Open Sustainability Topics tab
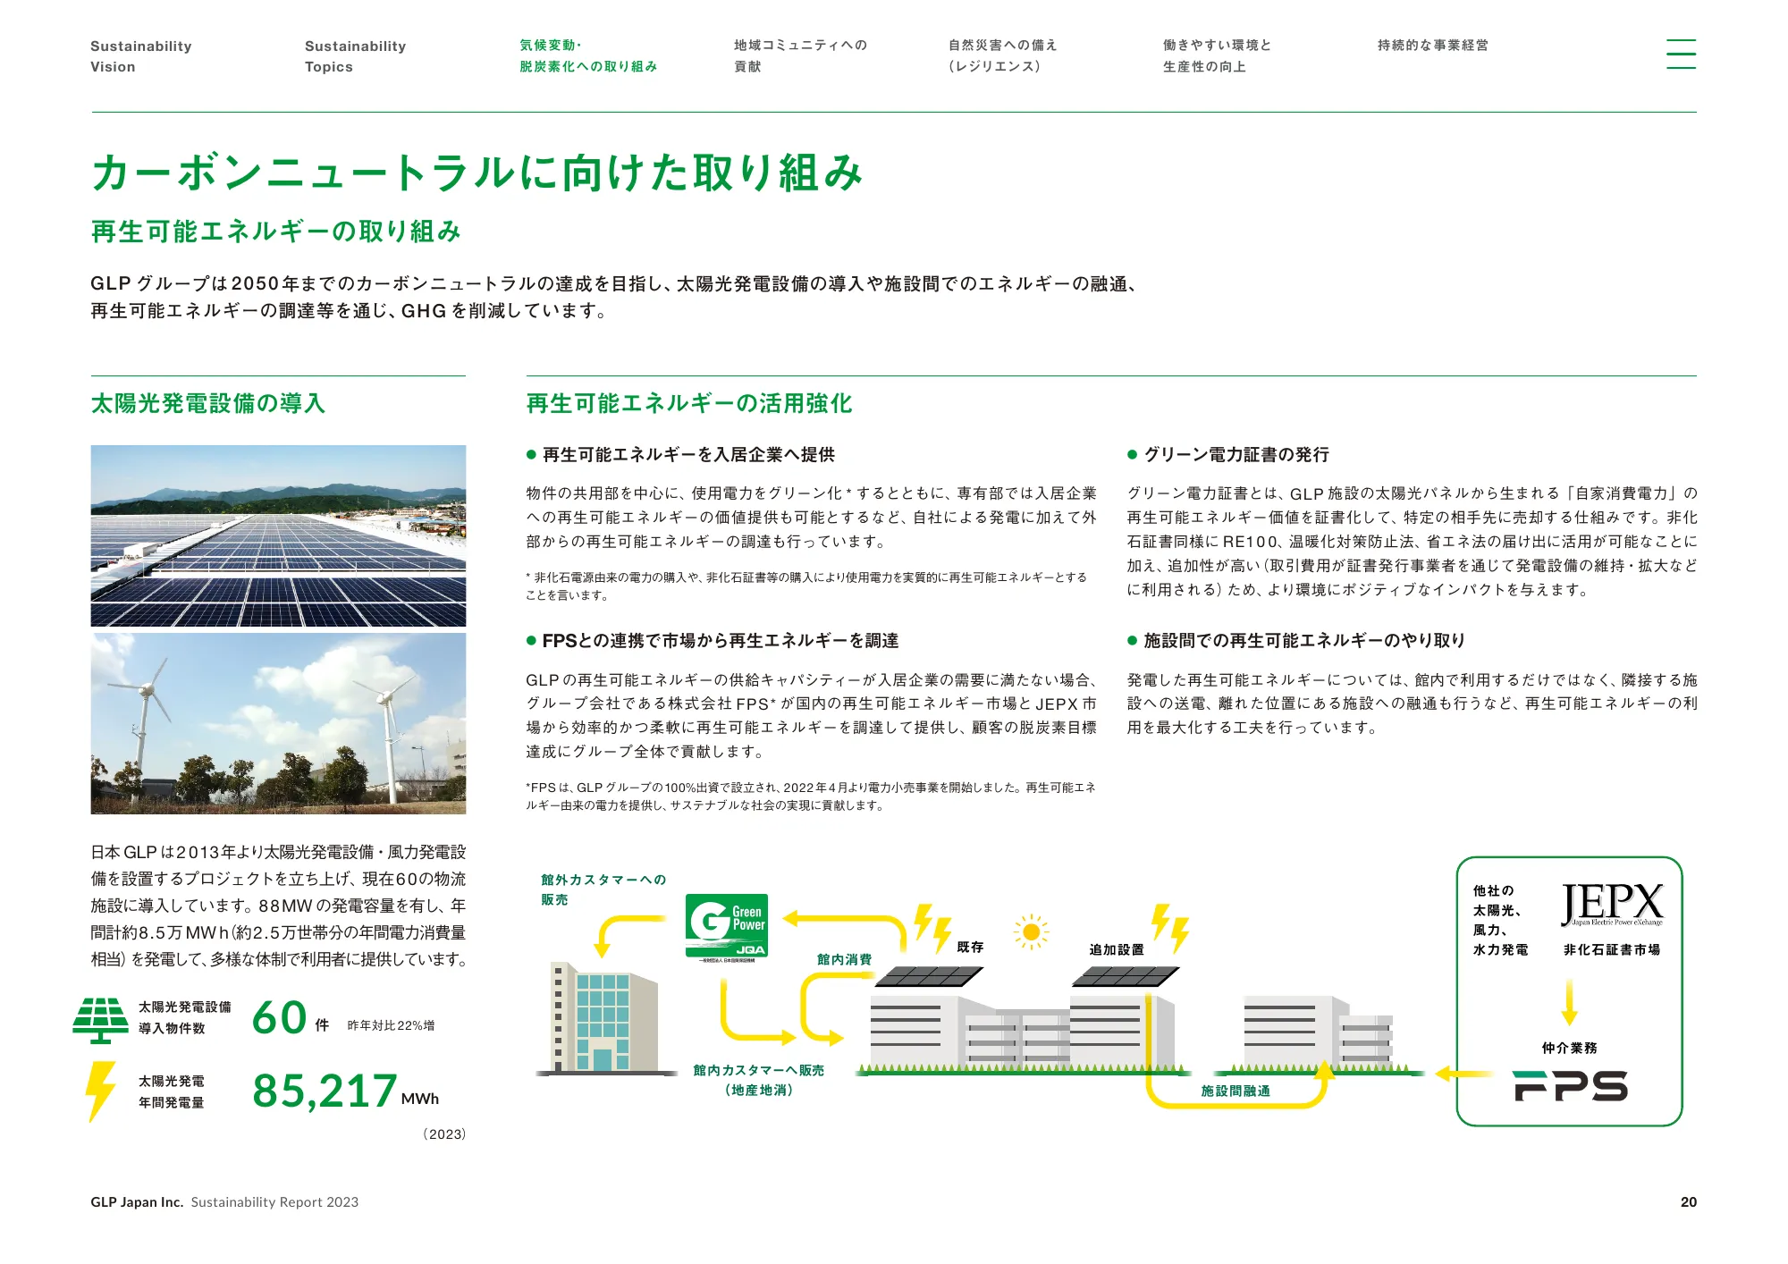Screen dimensions: 1788x1264 pos(355,55)
